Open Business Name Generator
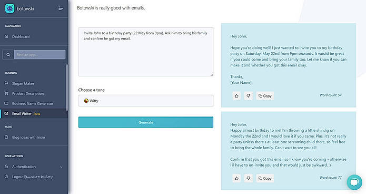The width and height of the screenshot is (366, 194). click(34, 103)
